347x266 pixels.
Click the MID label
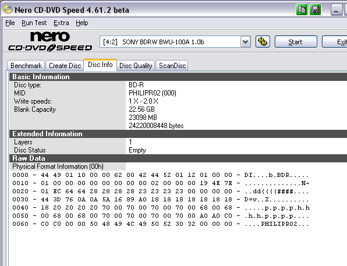[x=20, y=93]
